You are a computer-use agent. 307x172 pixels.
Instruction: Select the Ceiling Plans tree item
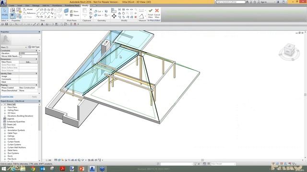pos(13,110)
